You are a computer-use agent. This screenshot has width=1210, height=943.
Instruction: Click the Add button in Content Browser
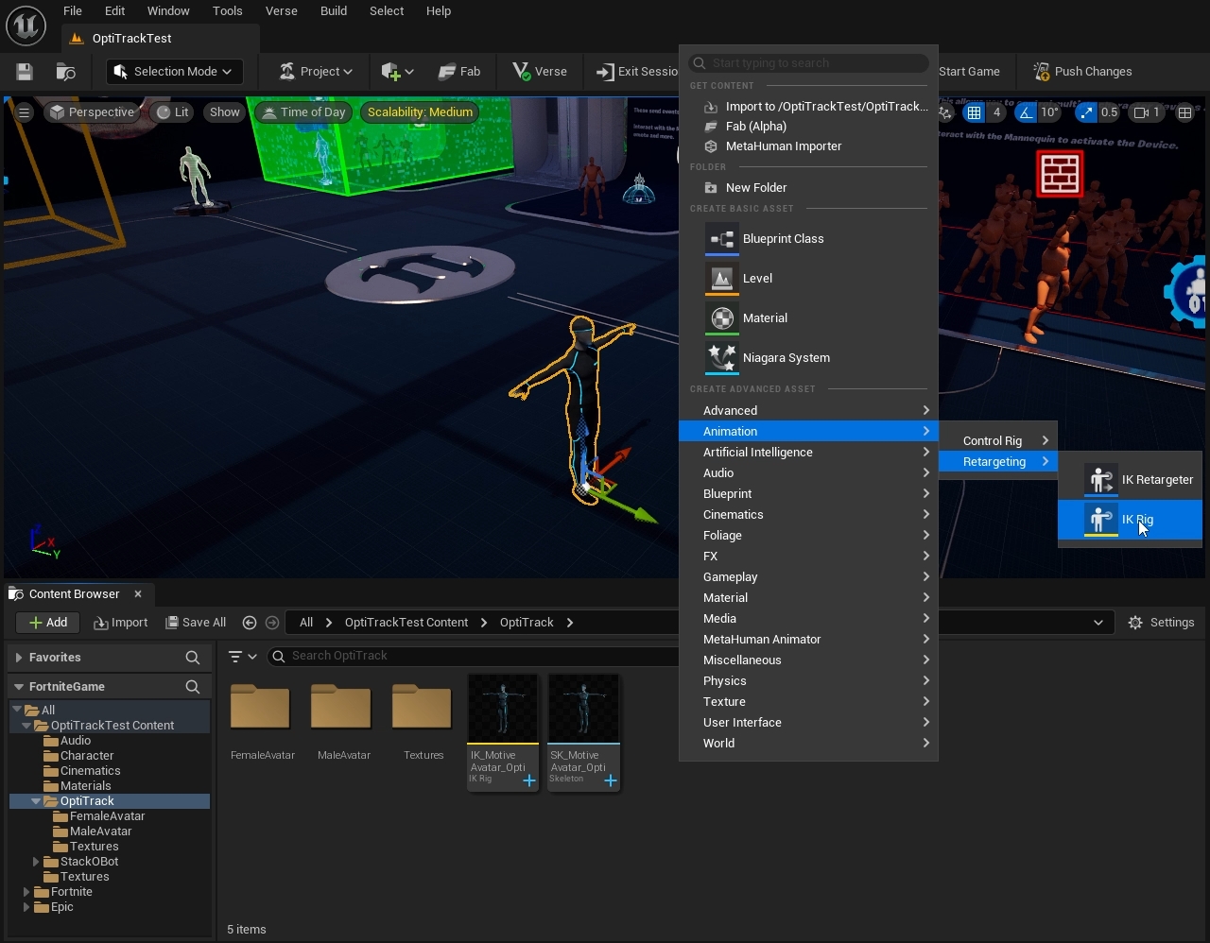tap(48, 623)
